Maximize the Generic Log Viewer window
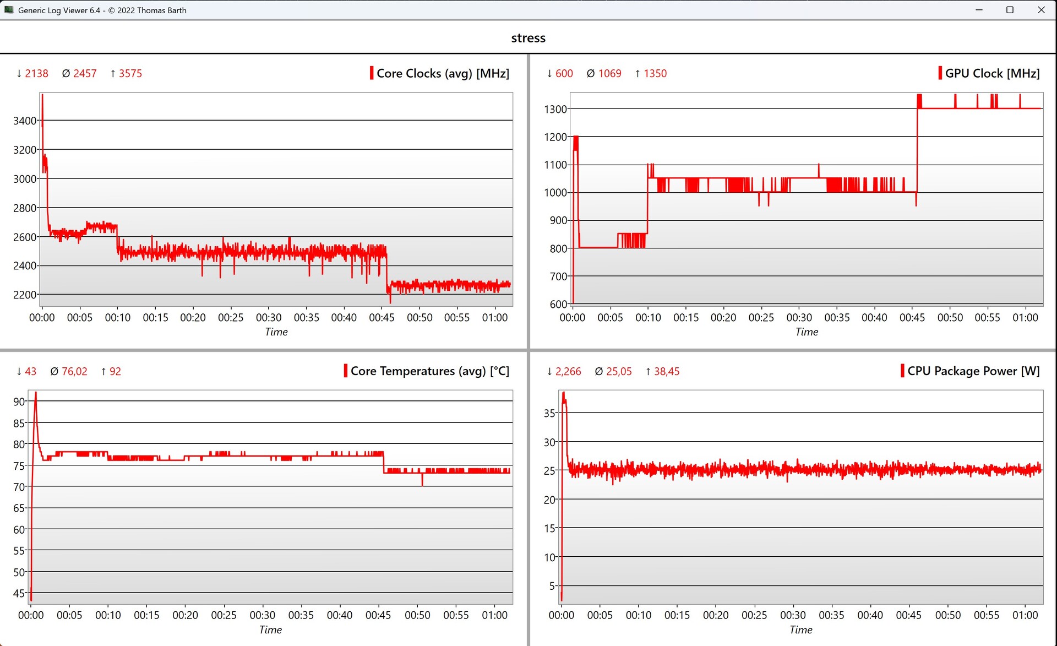Screen dimensions: 1057x646 [x=1010, y=10]
